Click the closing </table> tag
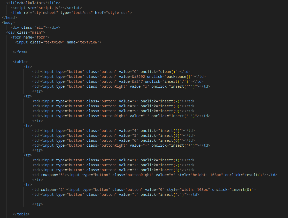 point(21,214)
